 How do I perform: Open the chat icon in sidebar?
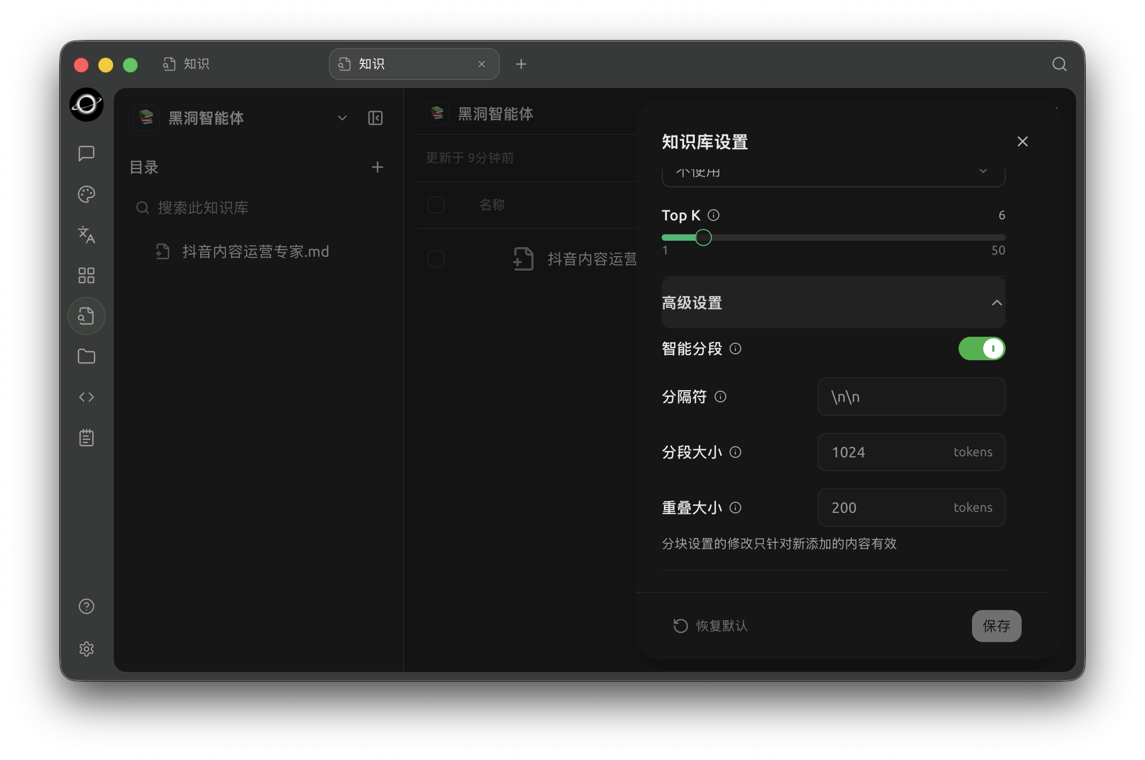tap(86, 154)
